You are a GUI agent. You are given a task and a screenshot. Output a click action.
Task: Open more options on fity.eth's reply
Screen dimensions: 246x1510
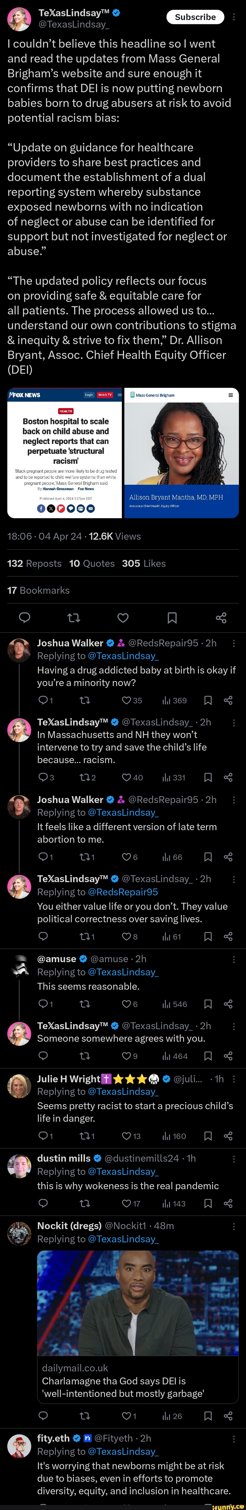pyautogui.click(x=234, y=1438)
